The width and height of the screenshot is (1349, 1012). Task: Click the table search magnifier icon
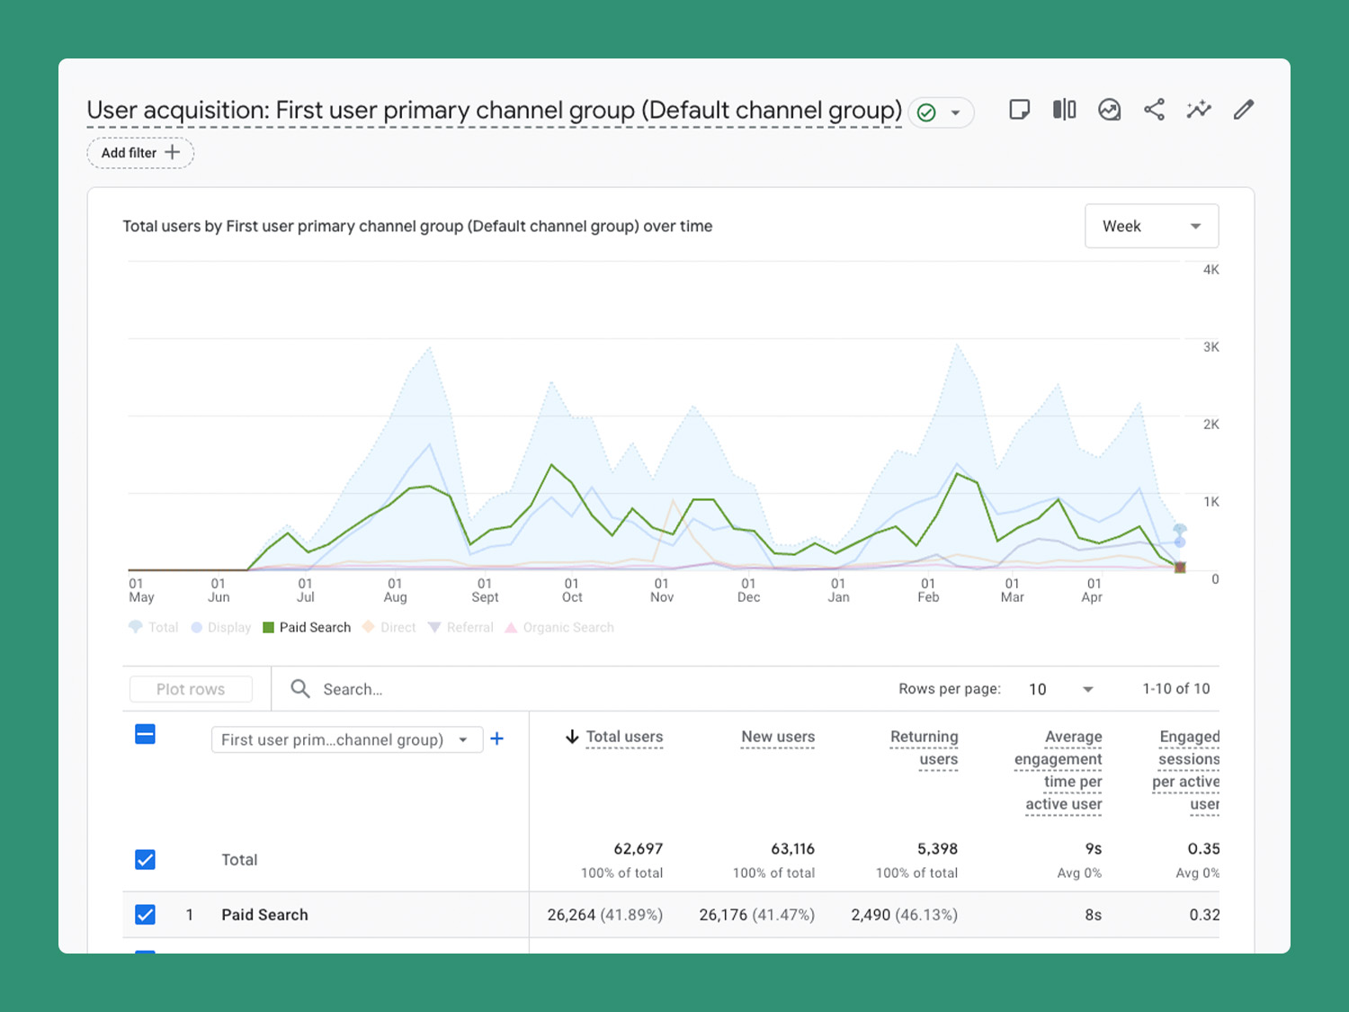pyautogui.click(x=300, y=689)
